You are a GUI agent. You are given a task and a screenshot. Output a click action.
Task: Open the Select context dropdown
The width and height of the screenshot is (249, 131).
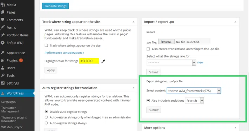[194, 91]
